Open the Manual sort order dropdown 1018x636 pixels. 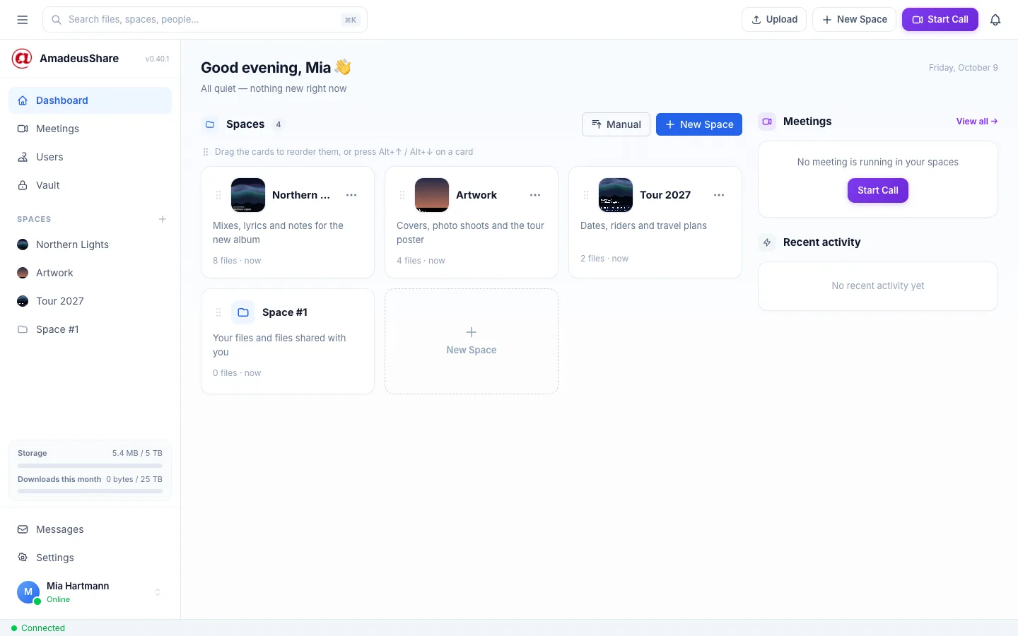[616, 124]
